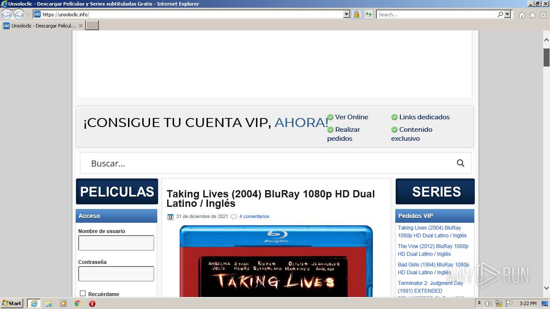The image size is (550, 309).
Task: Click the IE search magnifier icon
Action: [500, 14]
